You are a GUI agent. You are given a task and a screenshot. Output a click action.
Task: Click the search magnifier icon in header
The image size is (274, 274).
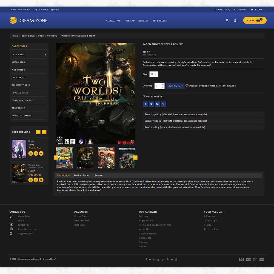pos(227,20)
